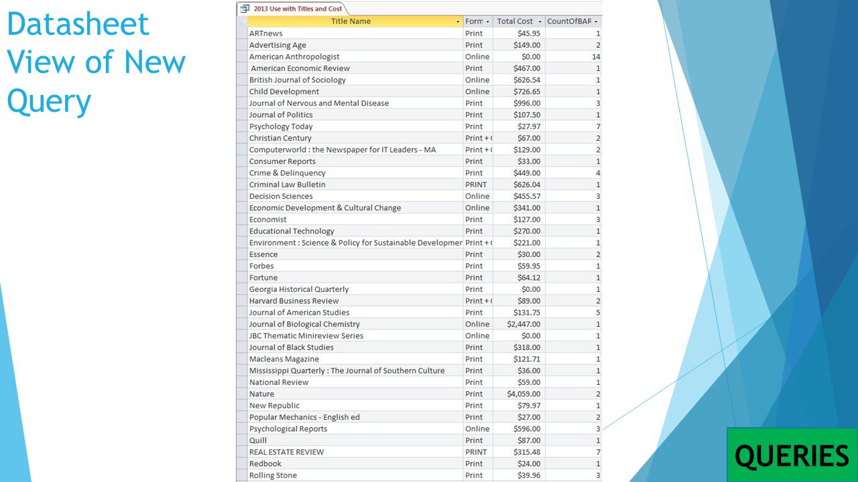Select the 'Rolling Stone' title cell
Image resolution: width=858 pixels, height=482 pixels.
click(355, 475)
